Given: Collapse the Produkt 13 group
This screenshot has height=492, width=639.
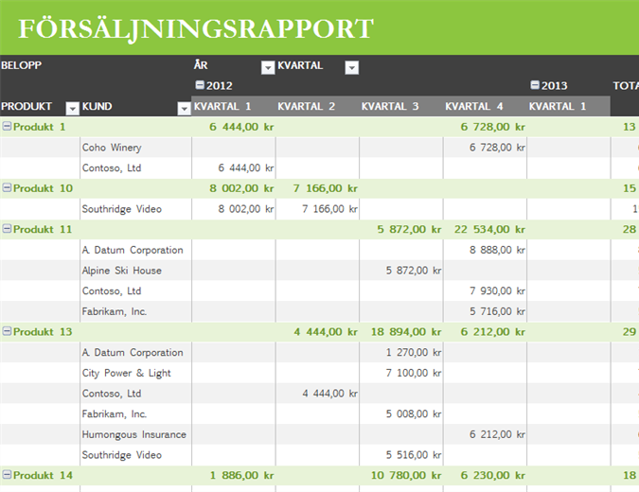Looking at the screenshot, I should pos(7,331).
